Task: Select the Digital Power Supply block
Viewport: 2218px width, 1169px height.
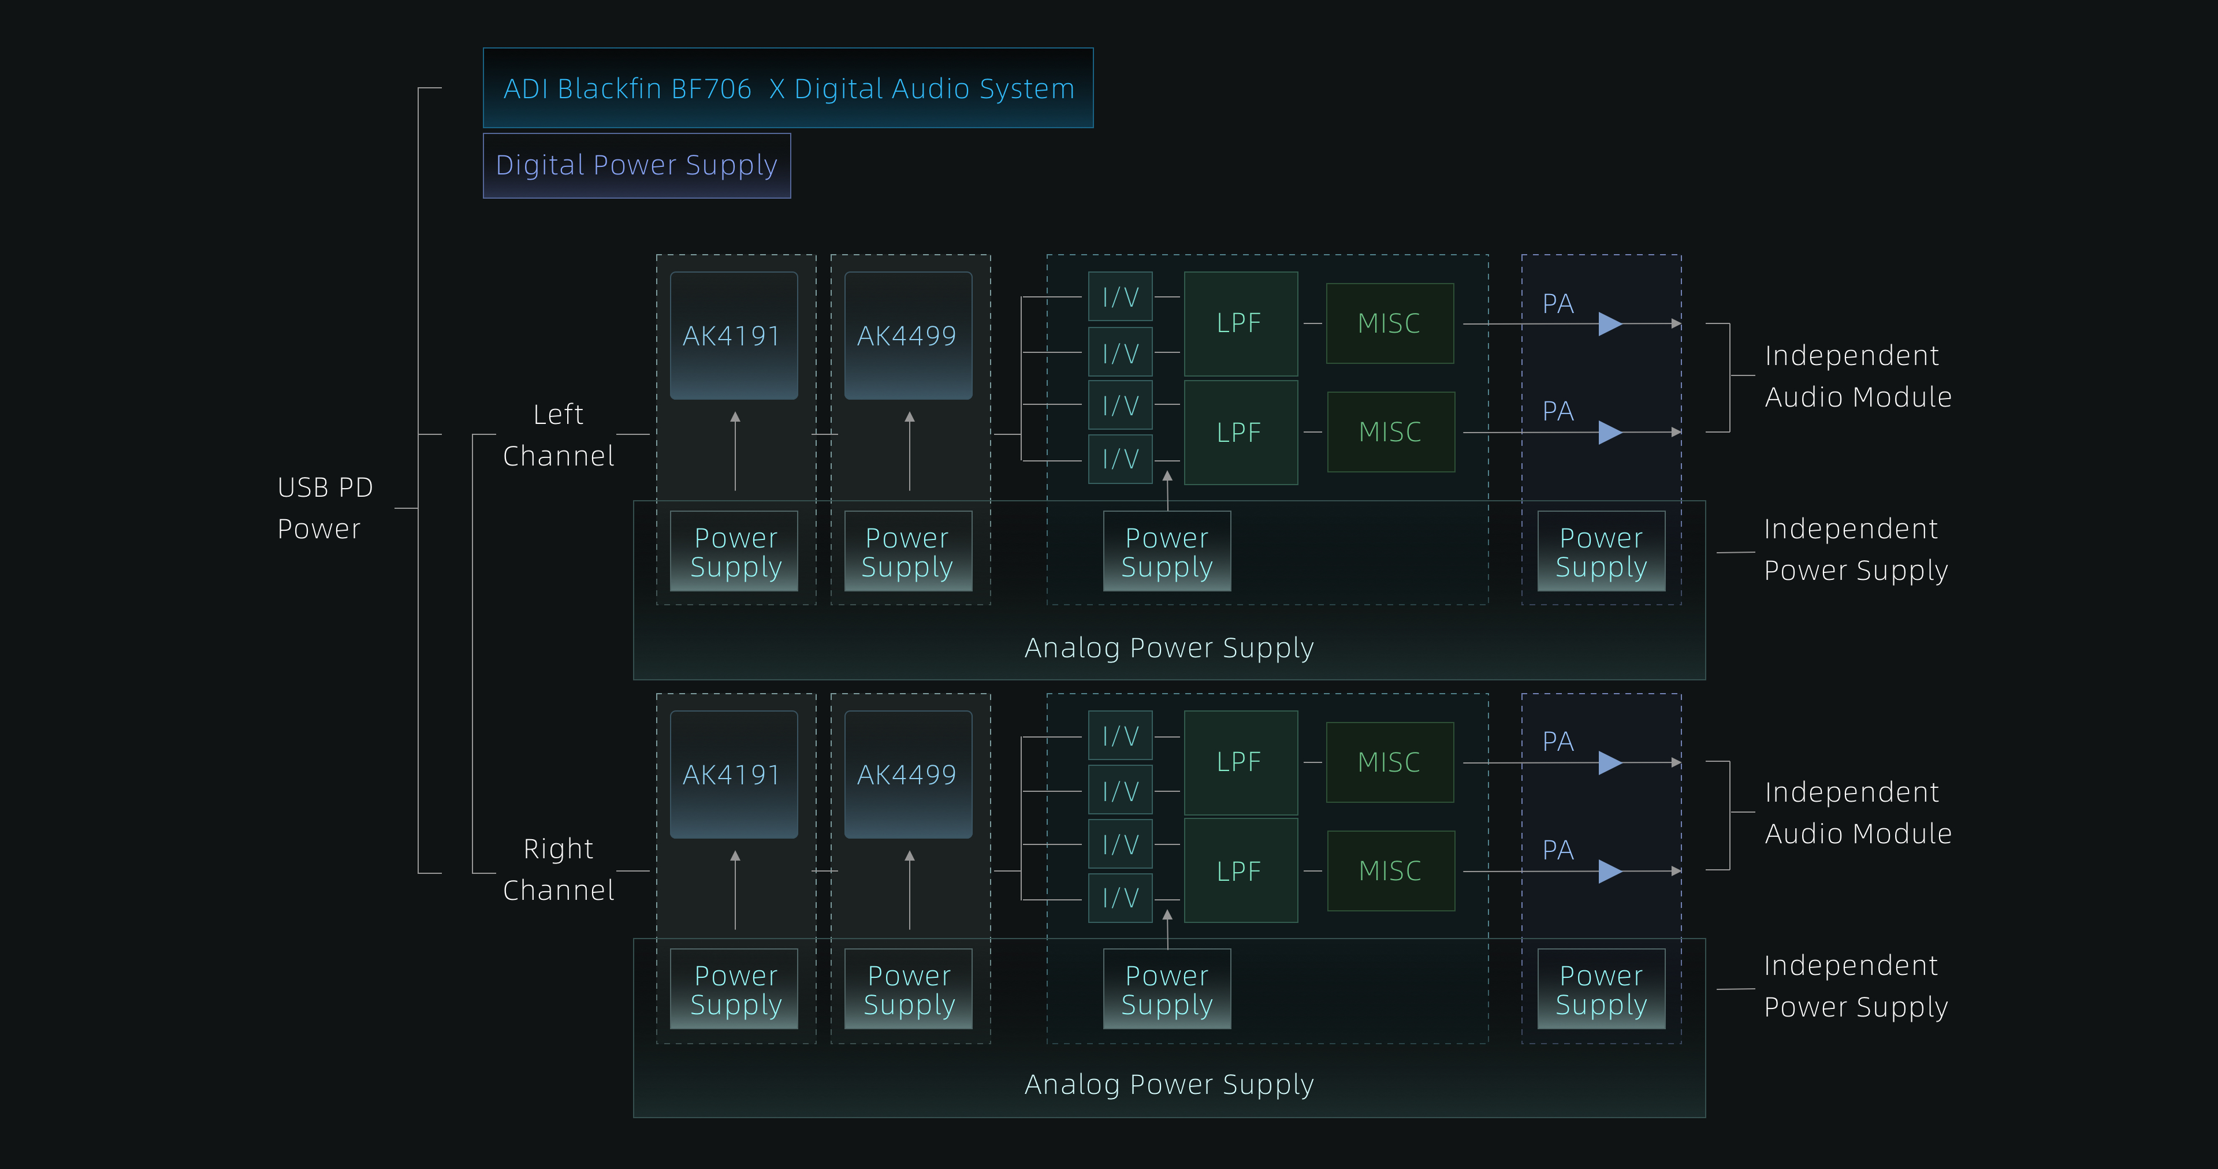Action: pyautogui.click(x=637, y=165)
